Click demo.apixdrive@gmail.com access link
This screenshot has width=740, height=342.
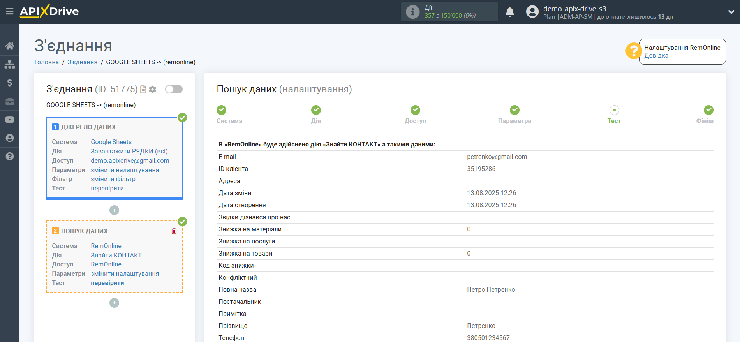pyautogui.click(x=130, y=160)
